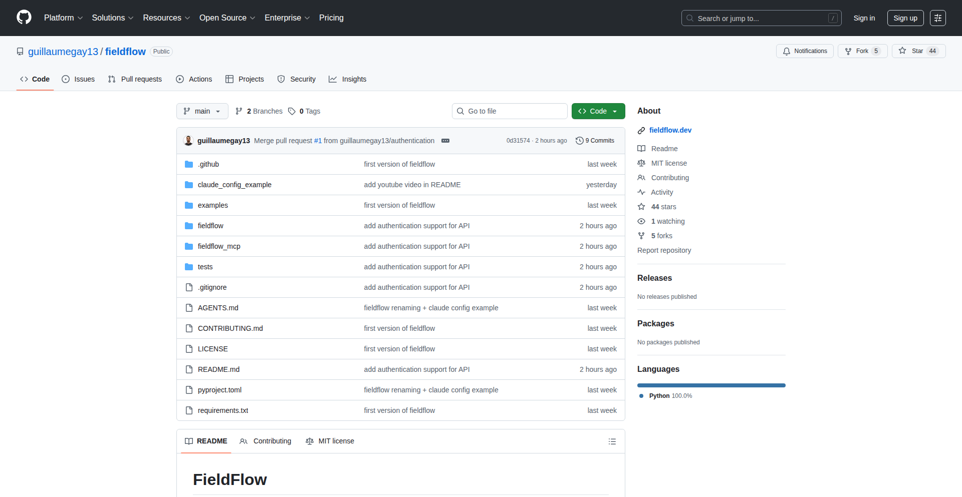Star the fieldflow repository
This screenshot has height=497, width=962.
918,51
